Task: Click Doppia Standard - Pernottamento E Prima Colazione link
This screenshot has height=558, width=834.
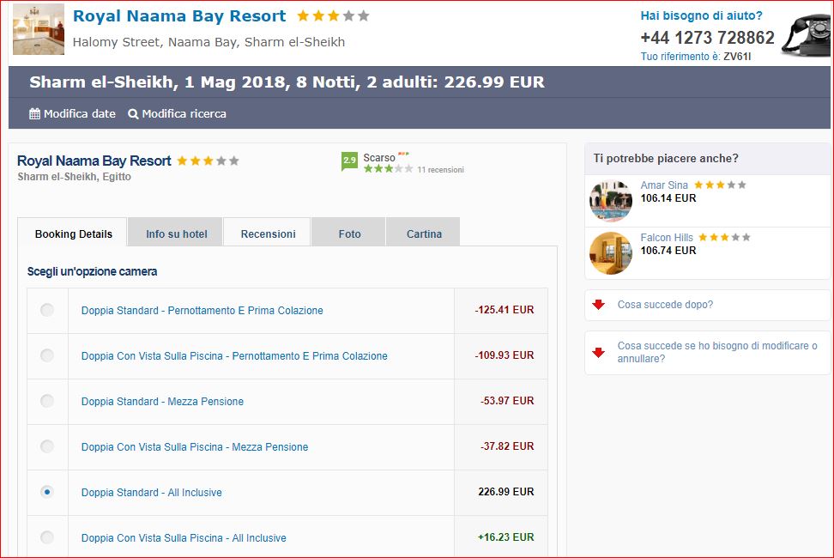Action: click(202, 311)
